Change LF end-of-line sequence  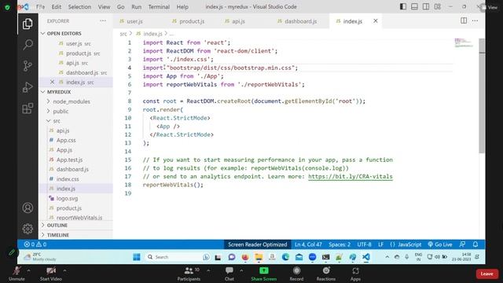pos(380,244)
